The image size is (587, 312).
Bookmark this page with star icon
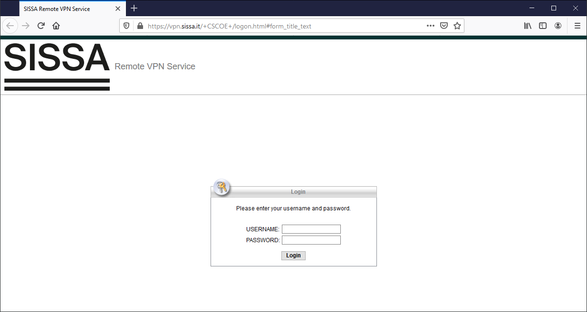(457, 26)
